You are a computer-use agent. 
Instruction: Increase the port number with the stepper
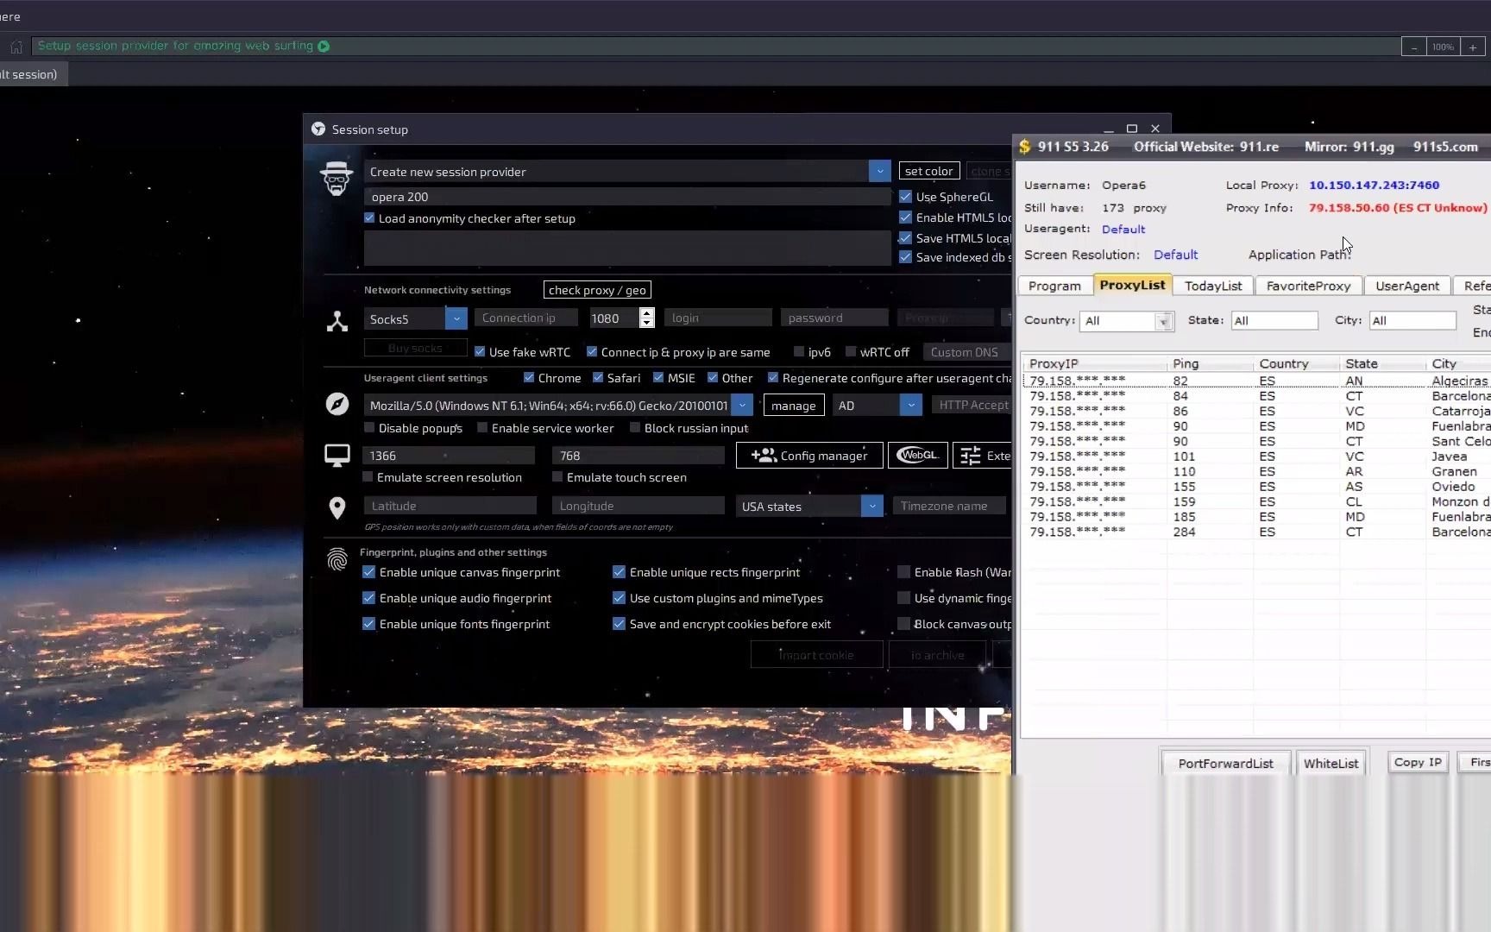[646, 313]
